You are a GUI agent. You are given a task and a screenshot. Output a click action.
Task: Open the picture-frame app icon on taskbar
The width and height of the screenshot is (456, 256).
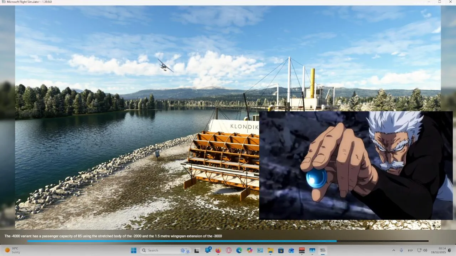(260, 250)
